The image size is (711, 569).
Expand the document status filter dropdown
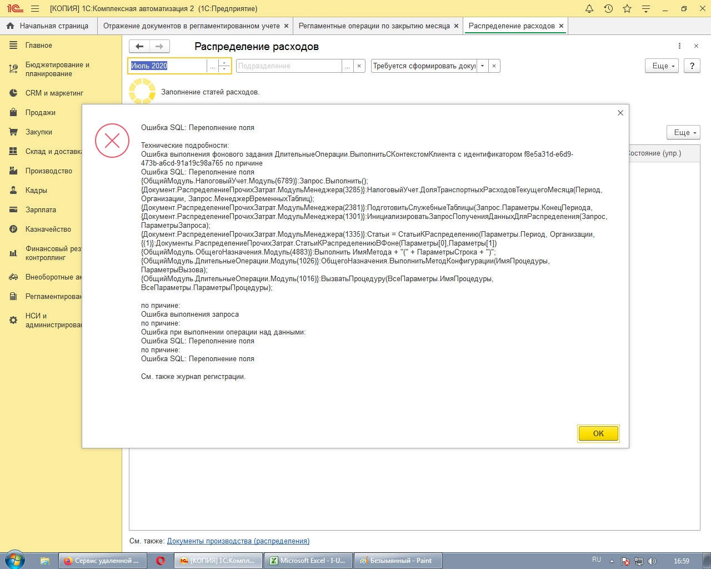point(482,66)
